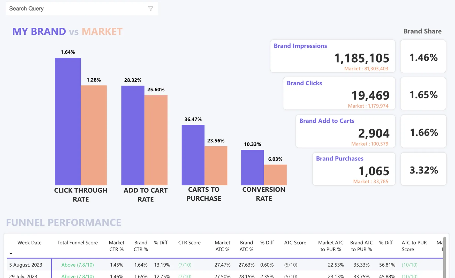Click the Market ATC % column header
This screenshot has width=455, height=278.
click(x=222, y=246)
